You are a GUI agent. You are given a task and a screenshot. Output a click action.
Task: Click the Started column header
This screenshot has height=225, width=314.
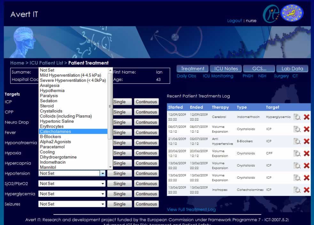[176, 107]
